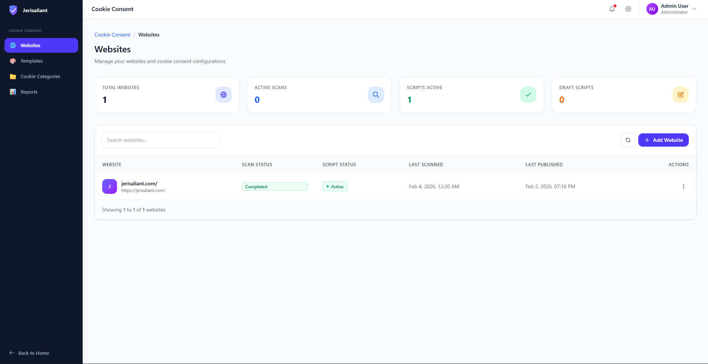Click the Total Websites globe icon

point(224,95)
